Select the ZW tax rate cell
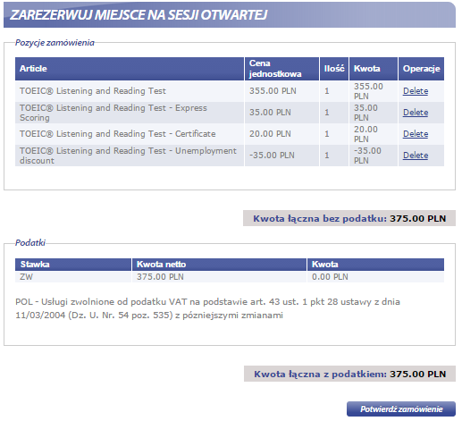This screenshot has width=462, height=421. click(73, 277)
